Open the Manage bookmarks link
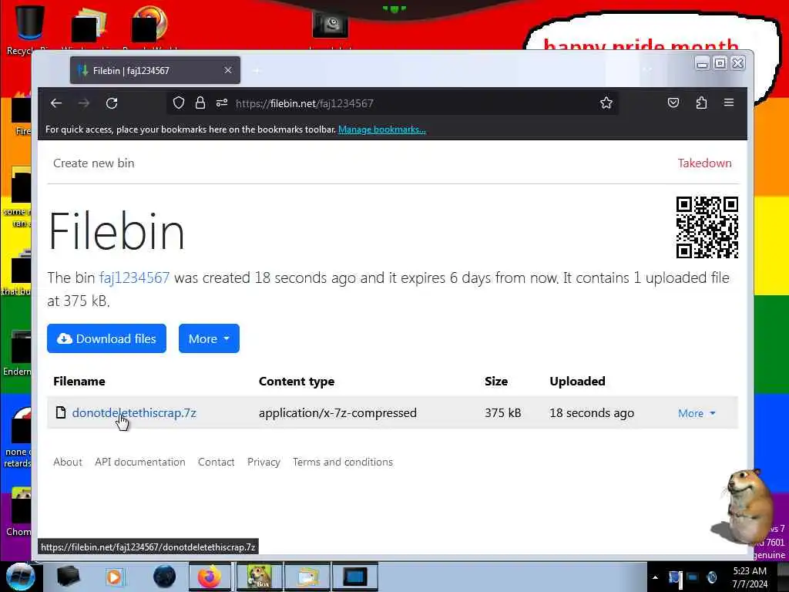 click(x=382, y=129)
